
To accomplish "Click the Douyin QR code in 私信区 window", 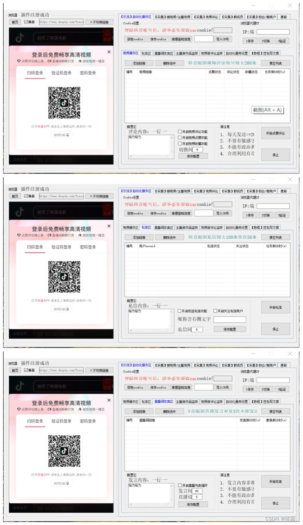I will click(64, 277).
